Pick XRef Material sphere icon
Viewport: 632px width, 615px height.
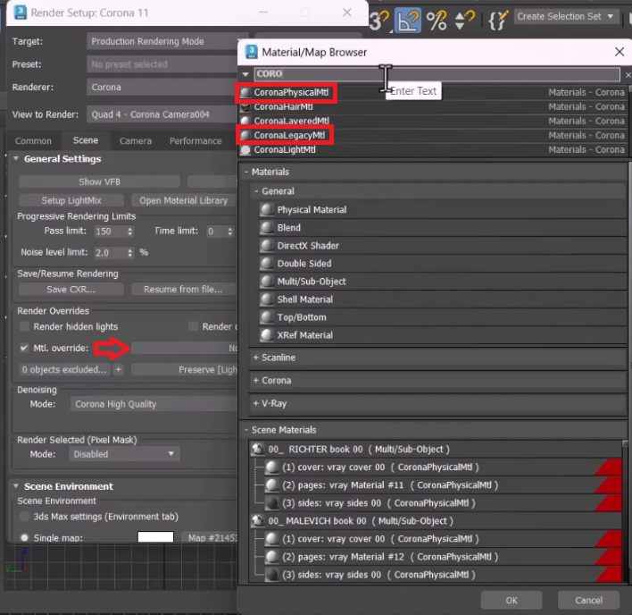click(x=266, y=335)
